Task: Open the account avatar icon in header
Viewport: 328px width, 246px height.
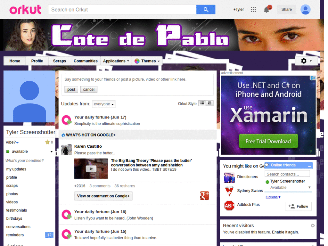Action: (x=305, y=10)
